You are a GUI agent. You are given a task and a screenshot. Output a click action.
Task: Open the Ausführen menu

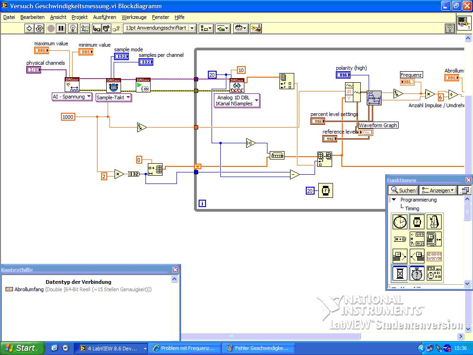tap(104, 17)
